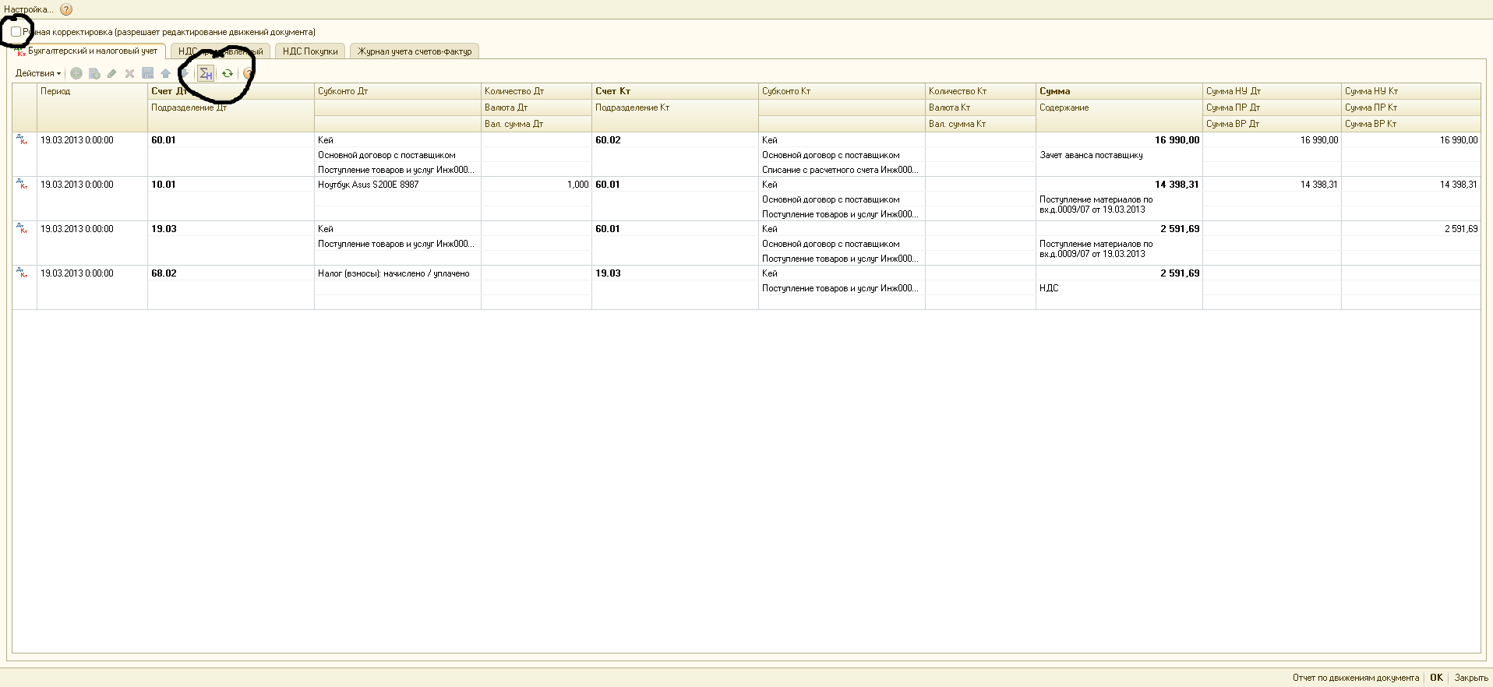The width and height of the screenshot is (1493, 687).
Task: Open Отчет по движениям документа
Action: [x=1355, y=678]
